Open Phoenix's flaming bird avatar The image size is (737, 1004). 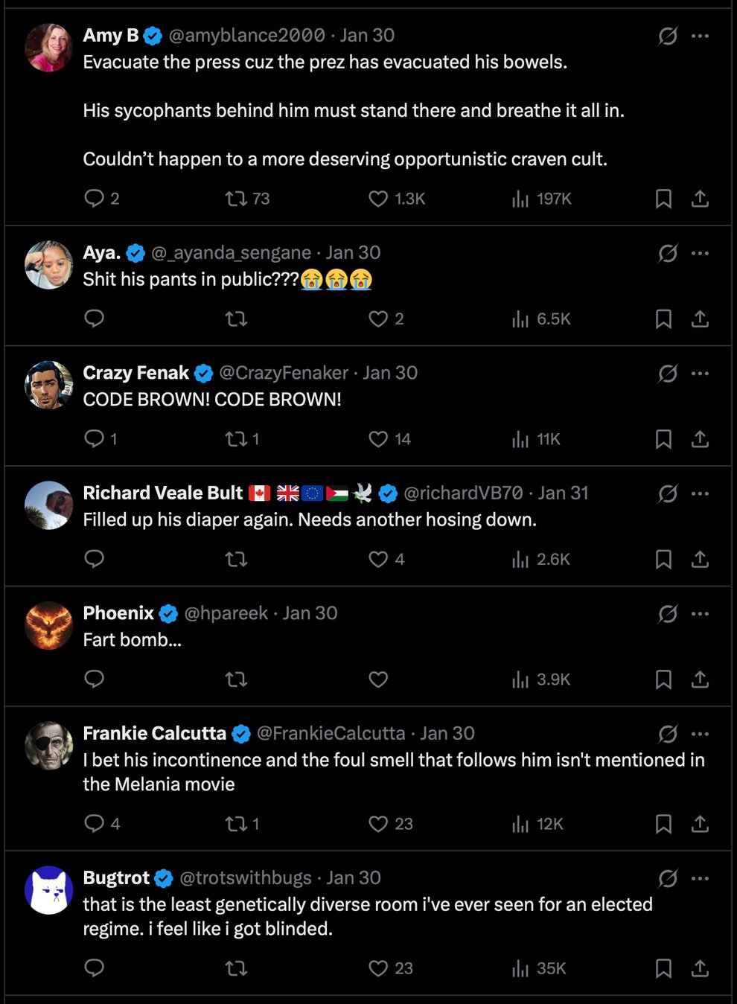49,625
